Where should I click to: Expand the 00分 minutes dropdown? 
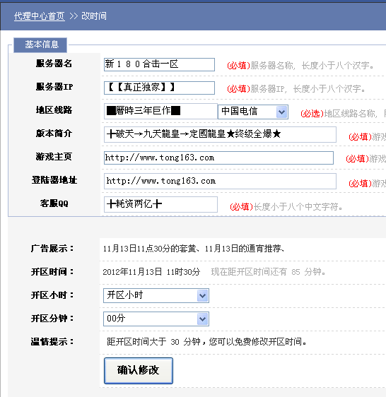click(156, 319)
